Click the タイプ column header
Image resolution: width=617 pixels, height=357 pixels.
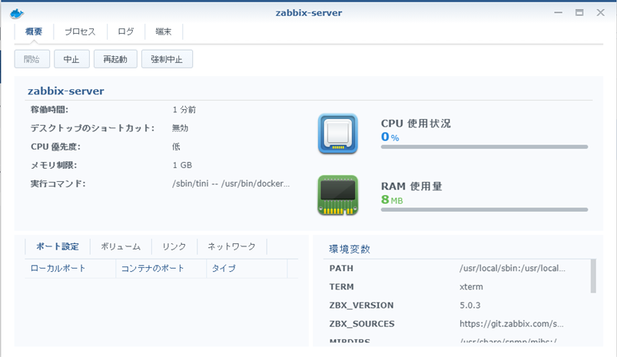click(x=247, y=269)
